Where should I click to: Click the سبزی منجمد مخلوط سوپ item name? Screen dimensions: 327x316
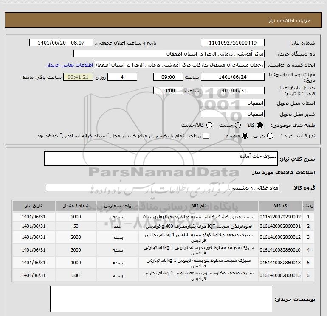199,276
